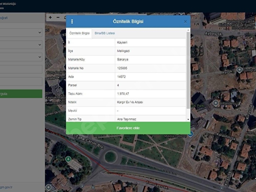Switch to the Bina/BB Listesi tab
The height and width of the screenshot is (192, 256).
[105, 33]
